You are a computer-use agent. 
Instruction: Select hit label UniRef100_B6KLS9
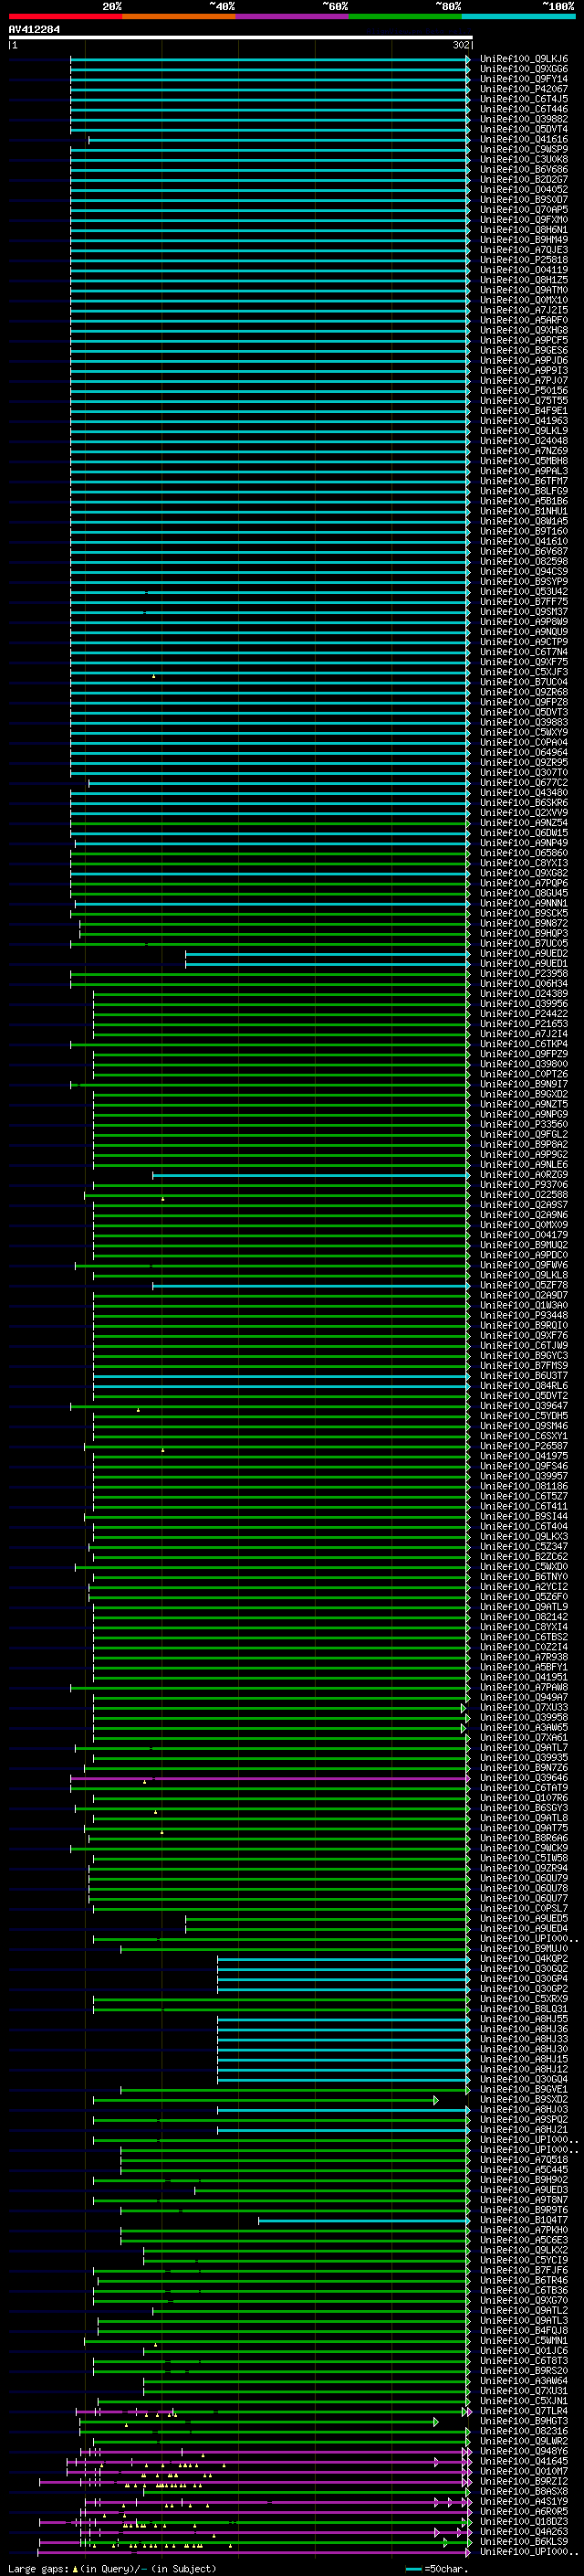point(524,2541)
